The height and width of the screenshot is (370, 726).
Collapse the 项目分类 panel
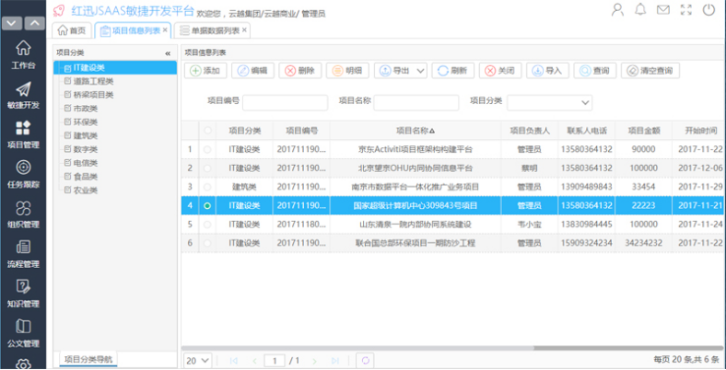[168, 53]
